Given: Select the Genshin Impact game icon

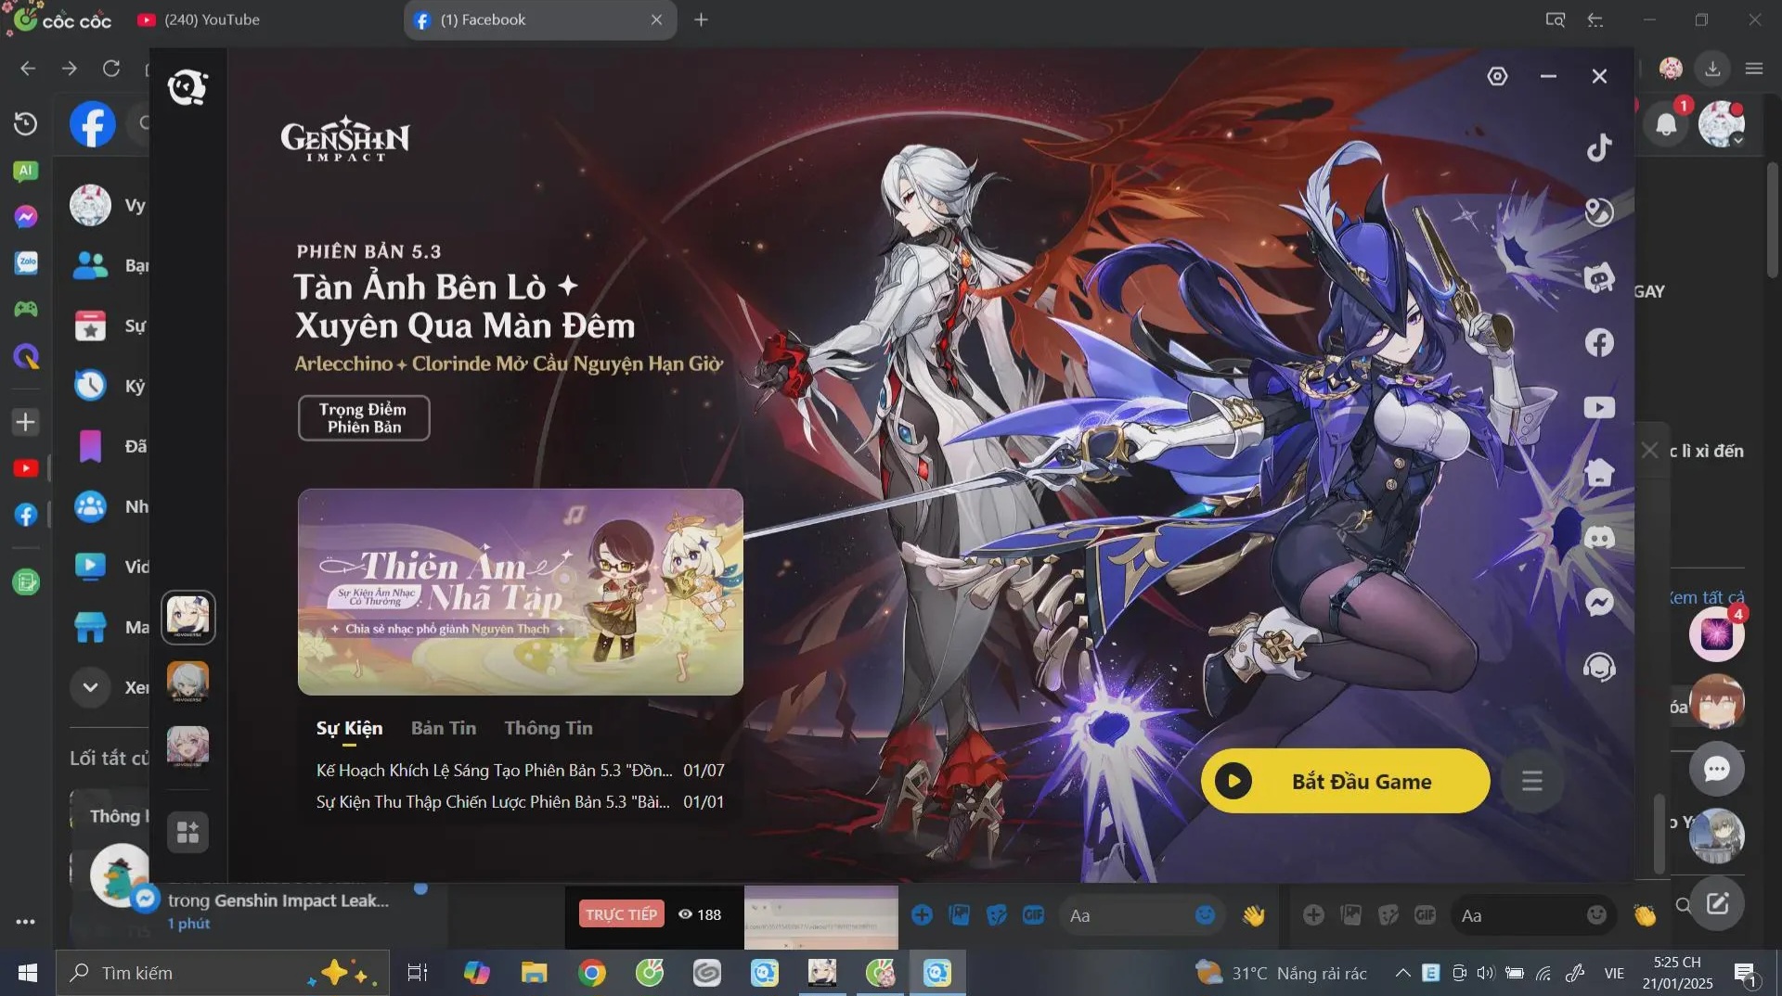Looking at the screenshot, I should click(188, 617).
